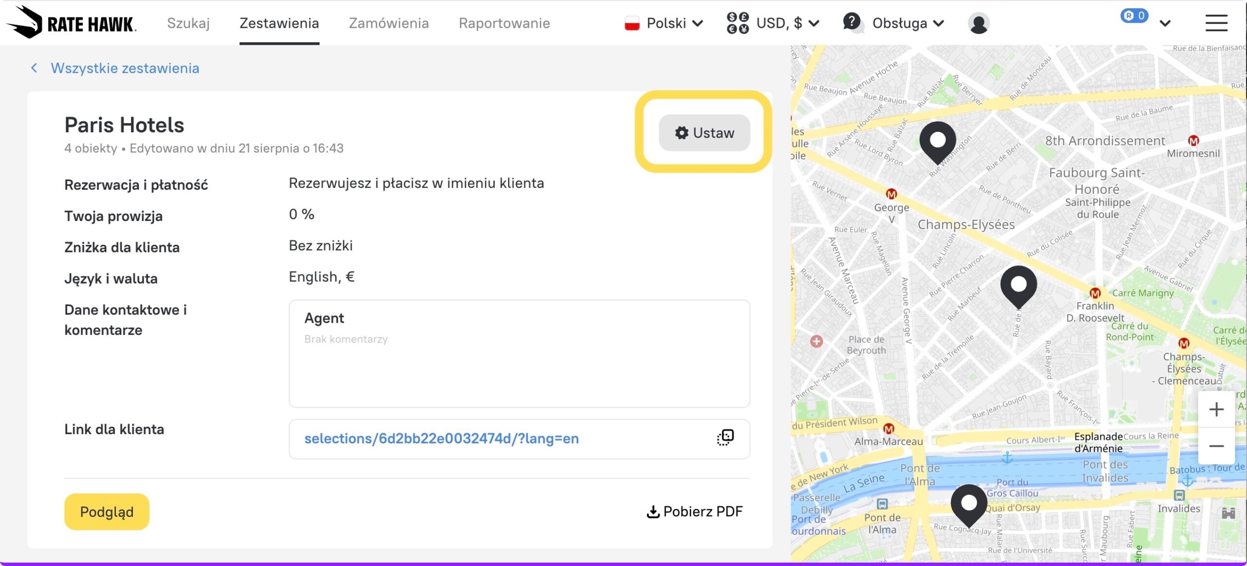The image size is (1247, 566).
Task: Zoom out on the map
Action: pyautogui.click(x=1216, y=446)
